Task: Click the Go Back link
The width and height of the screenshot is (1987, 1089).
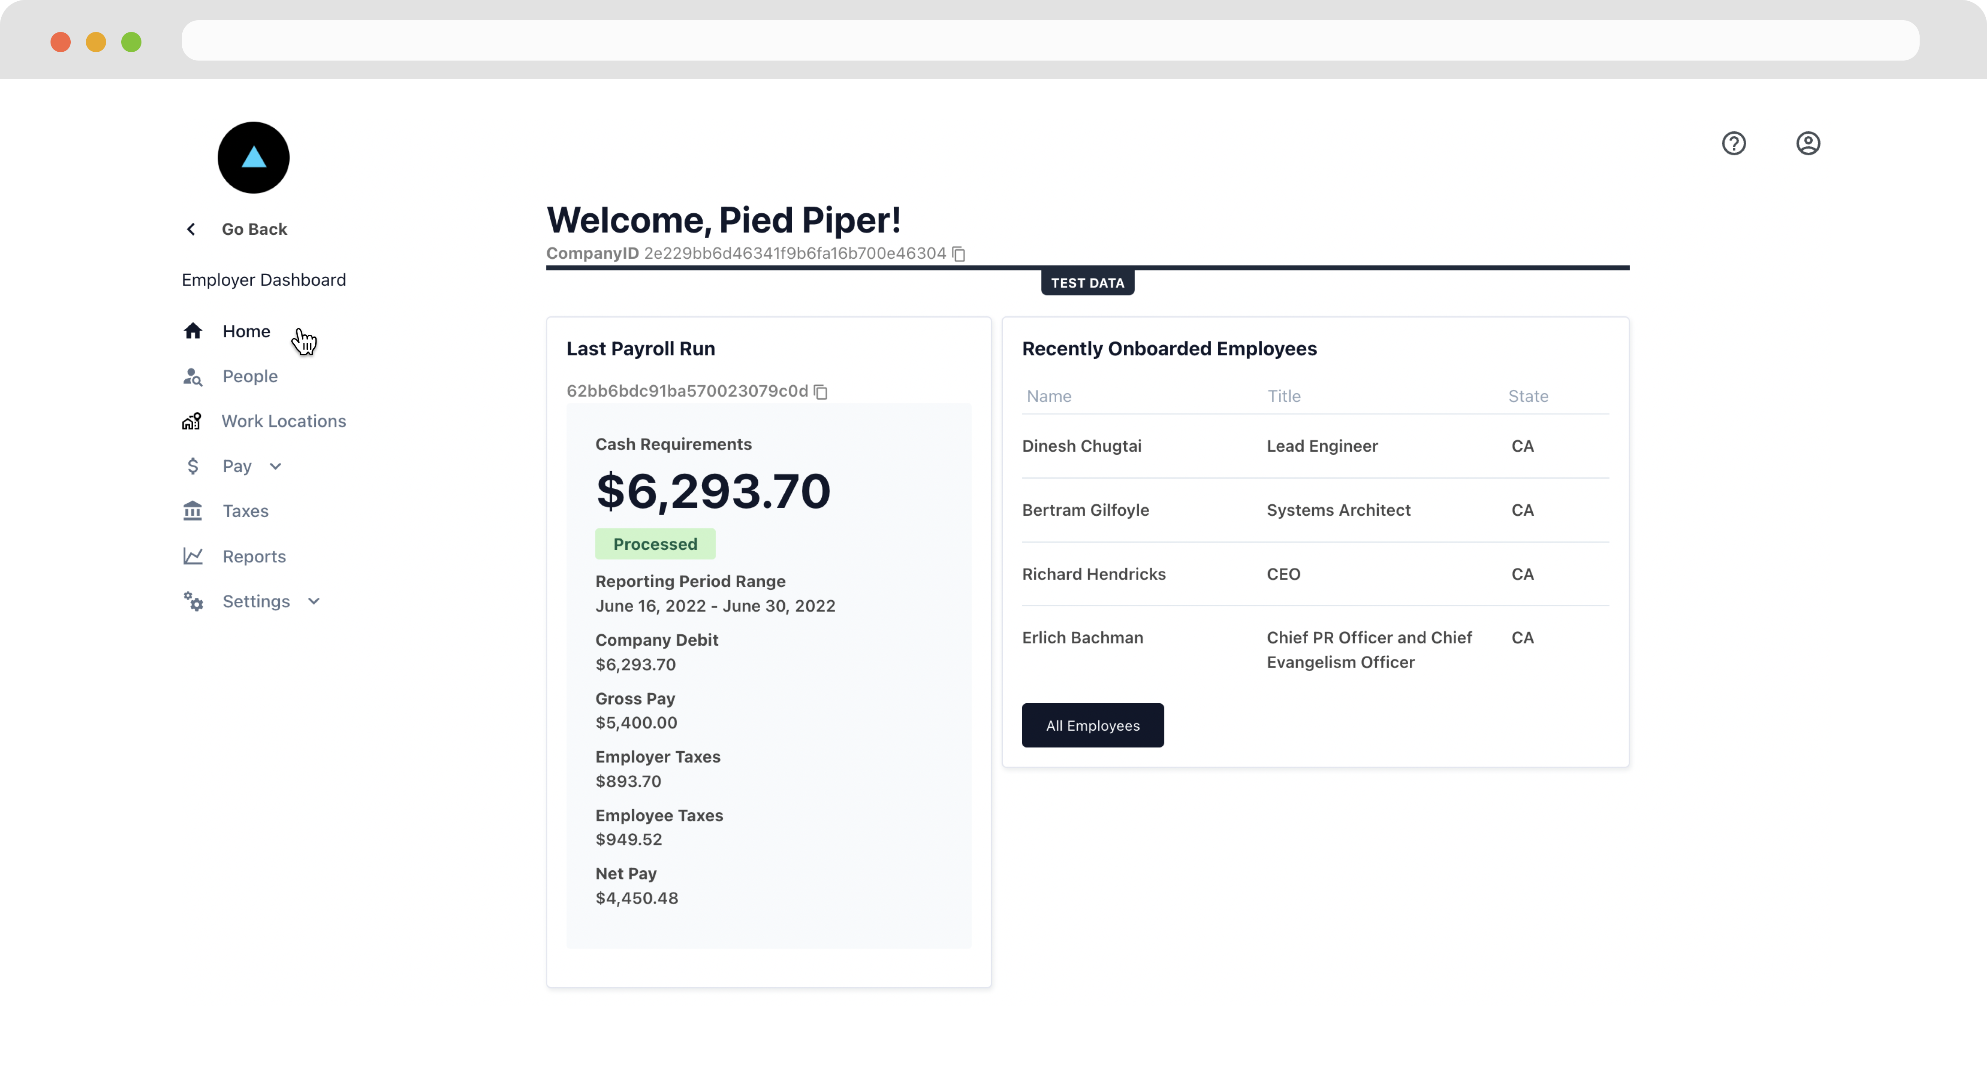Action: click(x=255, y=230)
